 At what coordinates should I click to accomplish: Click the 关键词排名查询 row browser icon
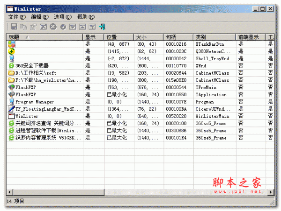coord(11,123)
